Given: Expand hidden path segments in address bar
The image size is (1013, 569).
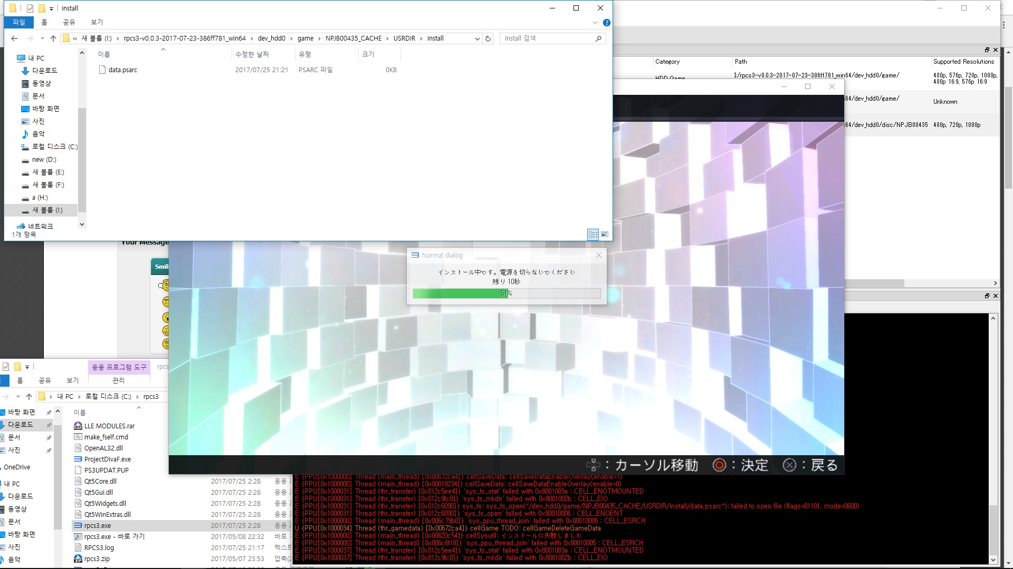Looking at the screenshot, I should coord(75,38).
